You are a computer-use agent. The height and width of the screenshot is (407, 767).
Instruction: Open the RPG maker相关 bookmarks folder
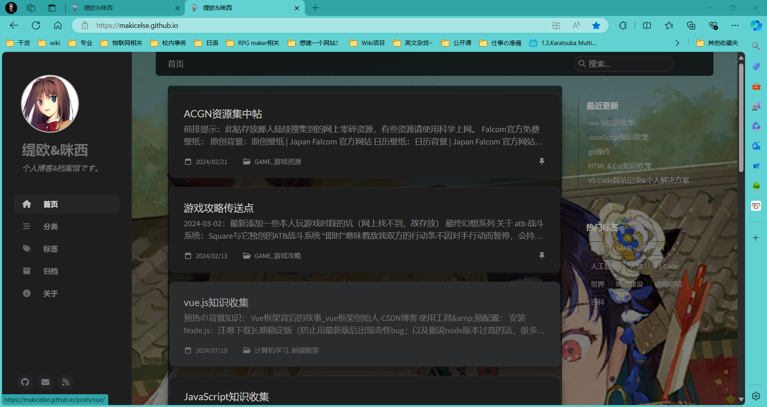pos(252,43)
